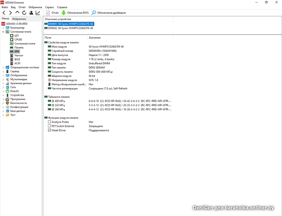Click the Компьютер monitor icon
Image resolution: width=282 pixels, height=216 pixels.
coord(7,28)
